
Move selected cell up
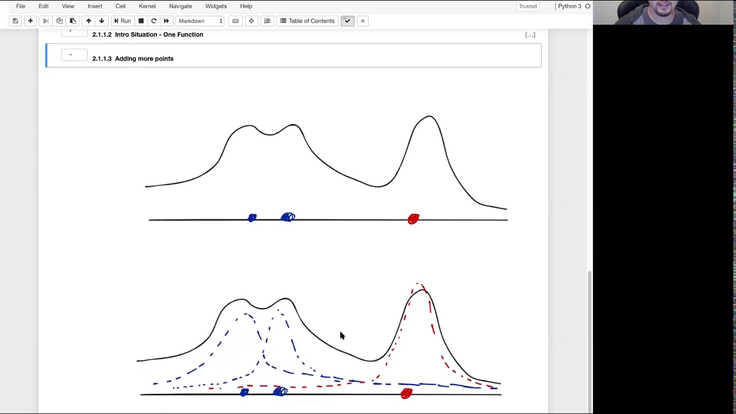point(89,21)
